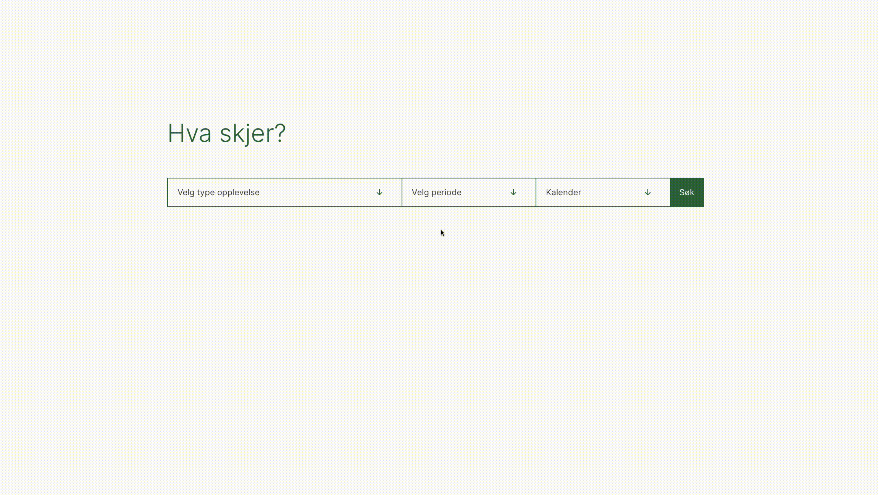Click the green 'Søk' button
Image resolution: width=878 pixels, height=495 pixels.
[687, 192]
